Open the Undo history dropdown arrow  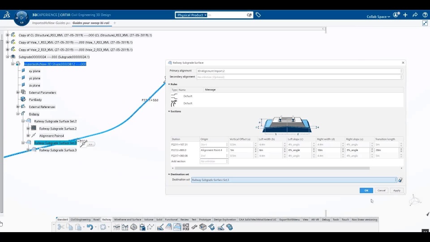(x=95, y=227)
